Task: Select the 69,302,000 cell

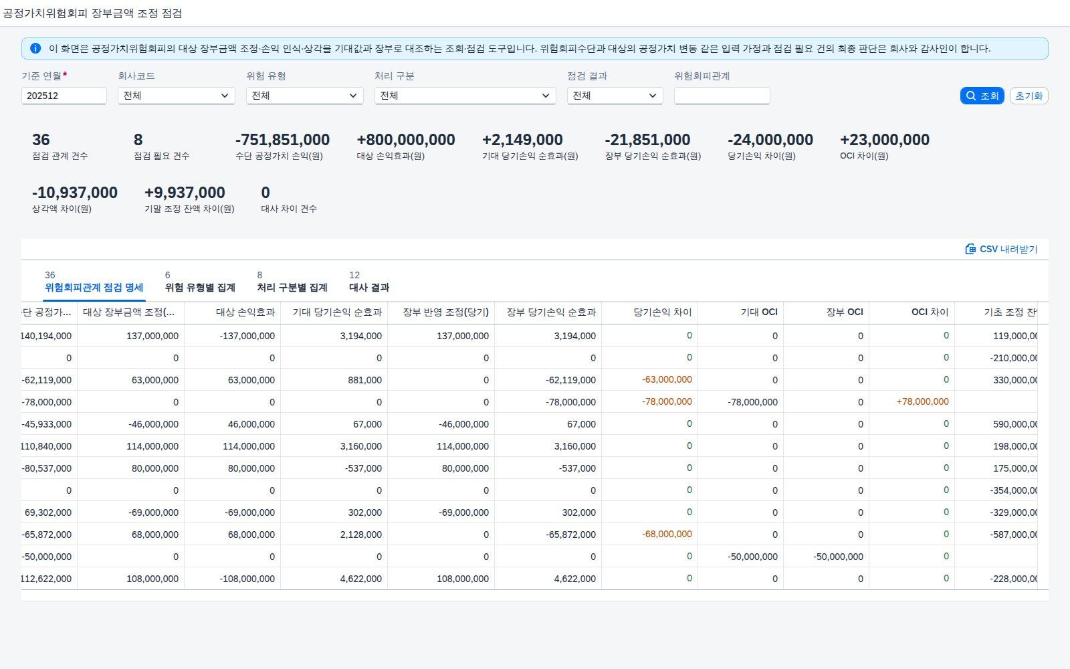Action: pyautogui.click(x=48, y=512)
